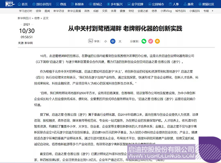221x163 pixels.
Task: Open 小雨Vlog in secondary navigation
Action: coord(166,11)
